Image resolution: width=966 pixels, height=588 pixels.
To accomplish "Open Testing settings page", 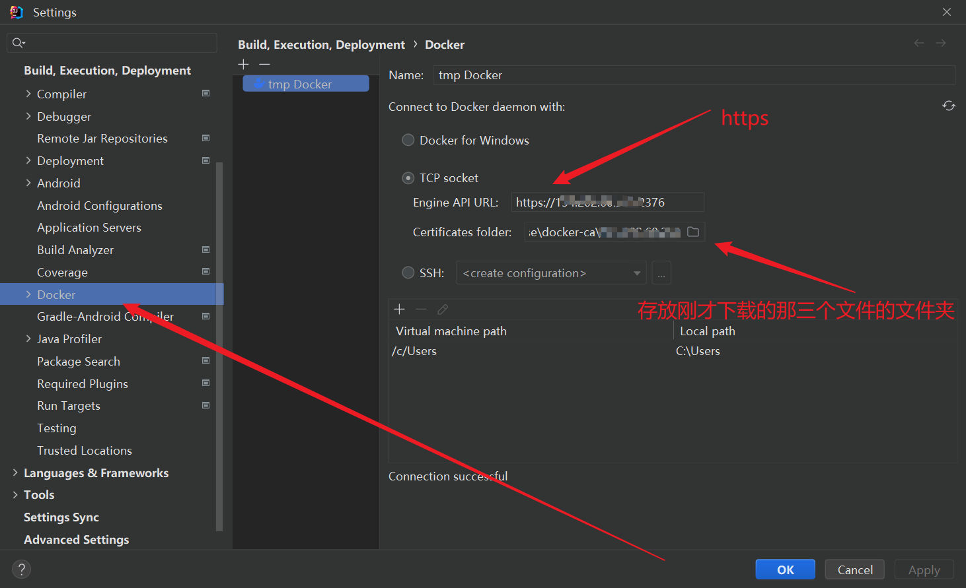I will click(x=57, y=428).
